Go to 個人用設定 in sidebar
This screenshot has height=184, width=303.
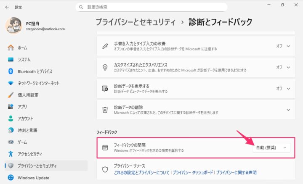click(28, 95)
